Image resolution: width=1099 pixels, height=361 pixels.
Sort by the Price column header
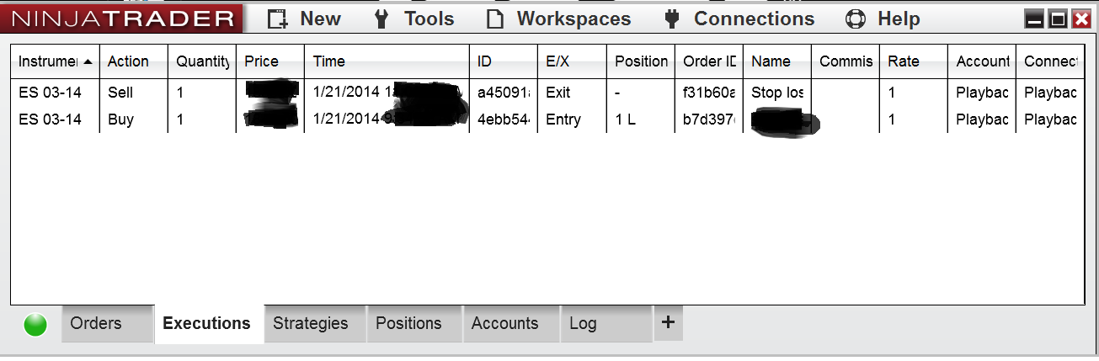[262, 61]
